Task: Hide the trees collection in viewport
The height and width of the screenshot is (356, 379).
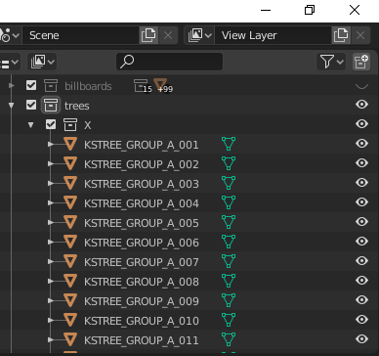Action: pyautogui.click(x=362, y=105)
